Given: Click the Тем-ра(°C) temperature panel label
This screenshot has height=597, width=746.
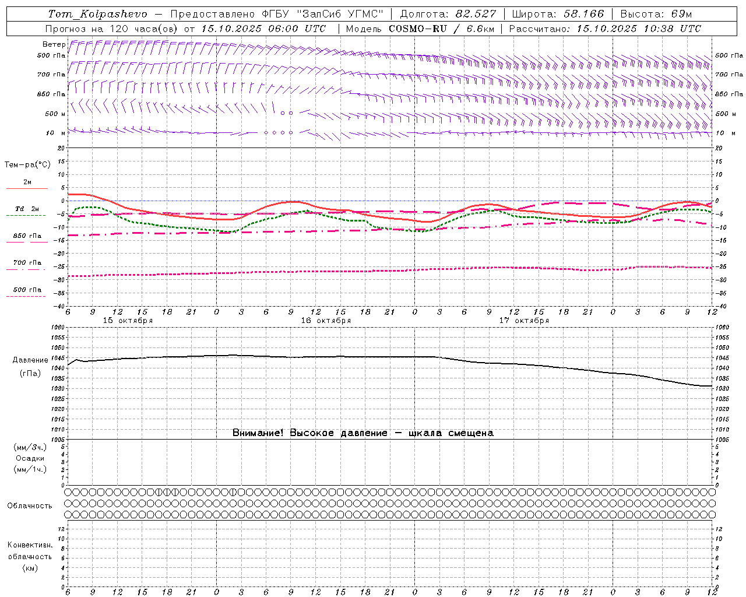Looking at the screenshot, I should tap(27, 165).
